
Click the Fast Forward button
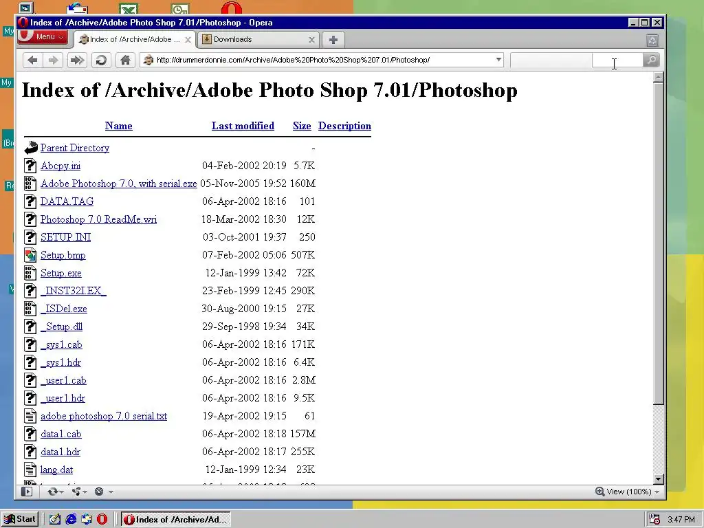click(x=77, y=60)
